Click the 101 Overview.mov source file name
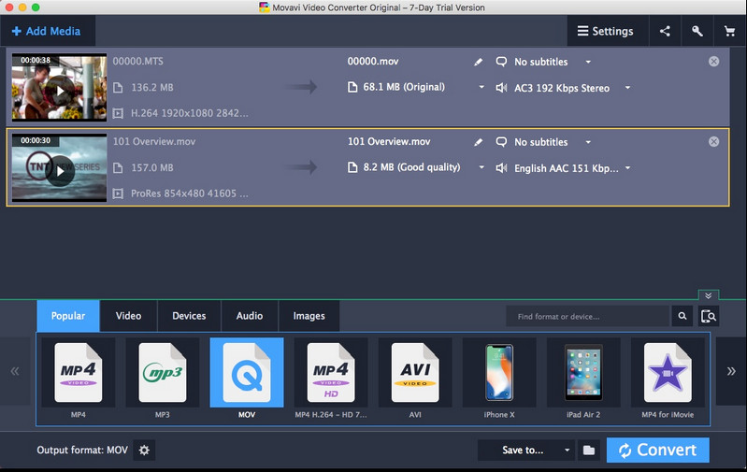The height and width of the screenshot is (472, 747). tap(154, 141)
